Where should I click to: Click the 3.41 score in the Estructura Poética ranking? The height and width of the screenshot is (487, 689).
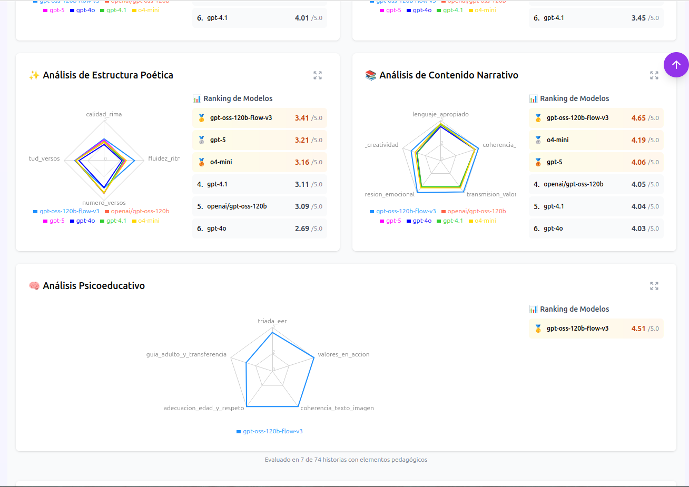point(302,118)
